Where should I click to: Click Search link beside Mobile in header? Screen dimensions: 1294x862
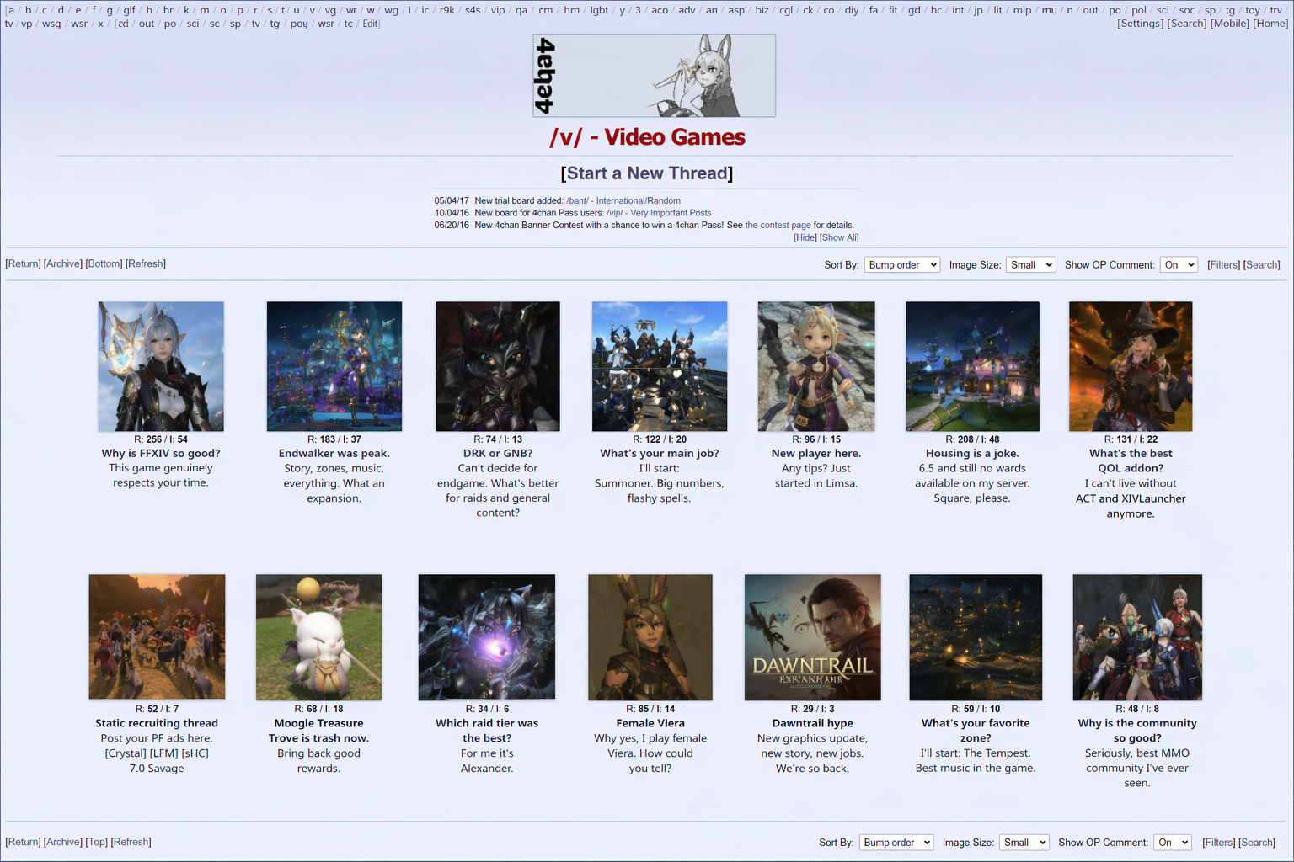point(1187,24)
